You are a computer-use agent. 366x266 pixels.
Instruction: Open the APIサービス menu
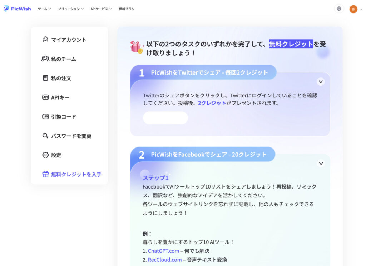coord(101,9)
